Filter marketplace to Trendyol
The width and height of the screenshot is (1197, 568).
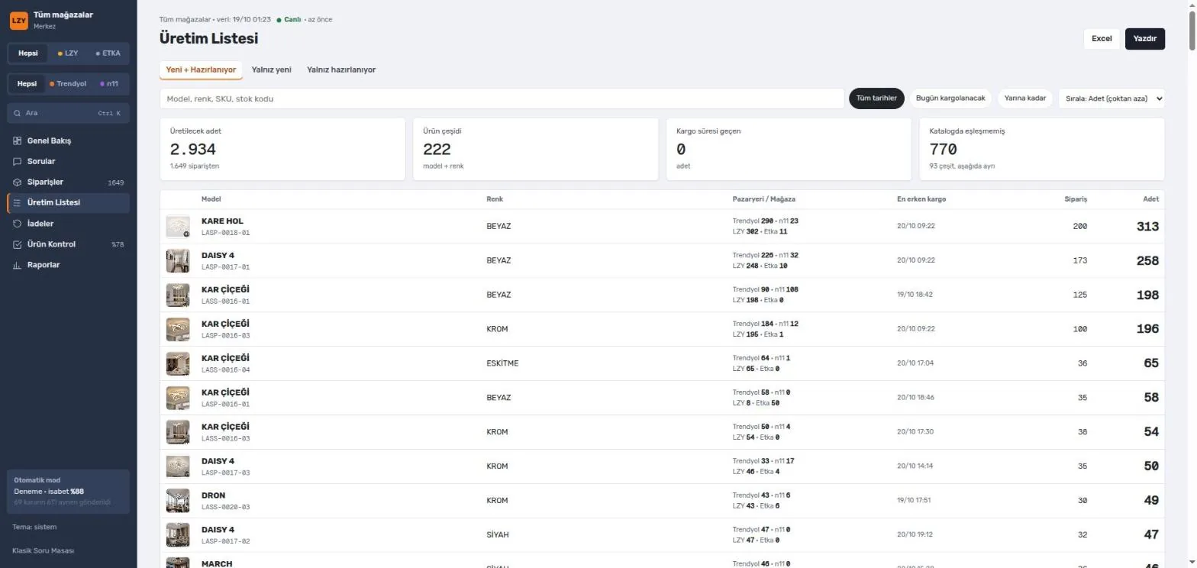coord(68,84)
